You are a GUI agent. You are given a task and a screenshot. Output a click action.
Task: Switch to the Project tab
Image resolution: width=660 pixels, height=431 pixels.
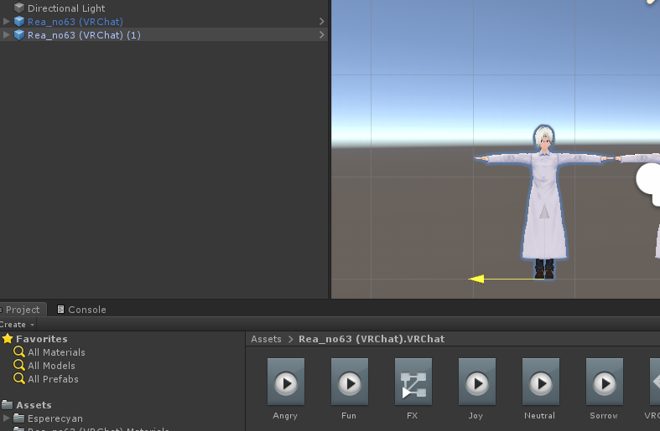[x=22, y=310]
